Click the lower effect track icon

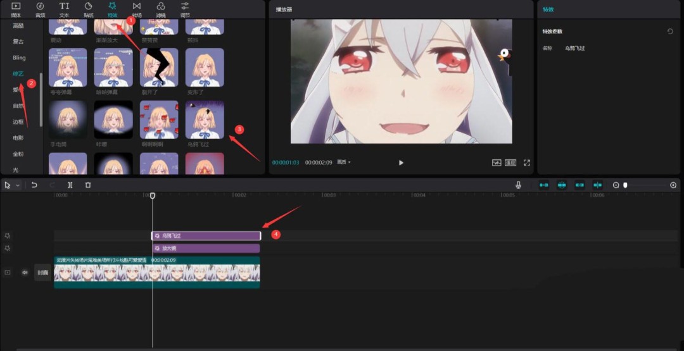pyautogui.click(x=7, y=248)
